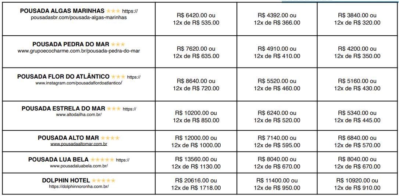399x196 pixels.
Task: Visit the www.pousadaluabela.com.br link
Action: point(79,166)
